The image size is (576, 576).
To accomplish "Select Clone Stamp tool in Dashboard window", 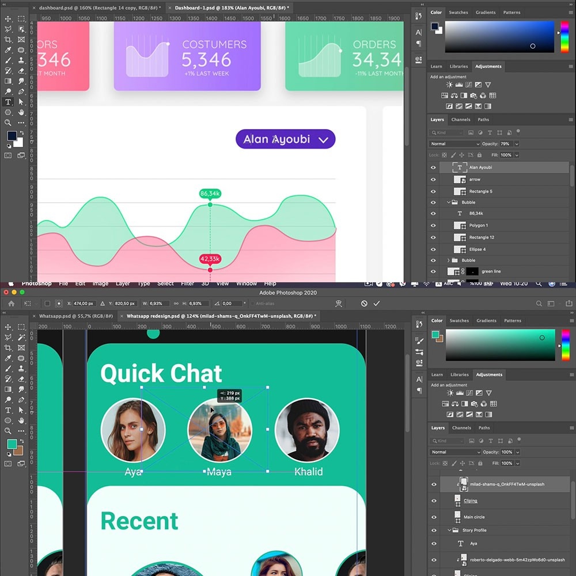I will click(x=21, y=60).
